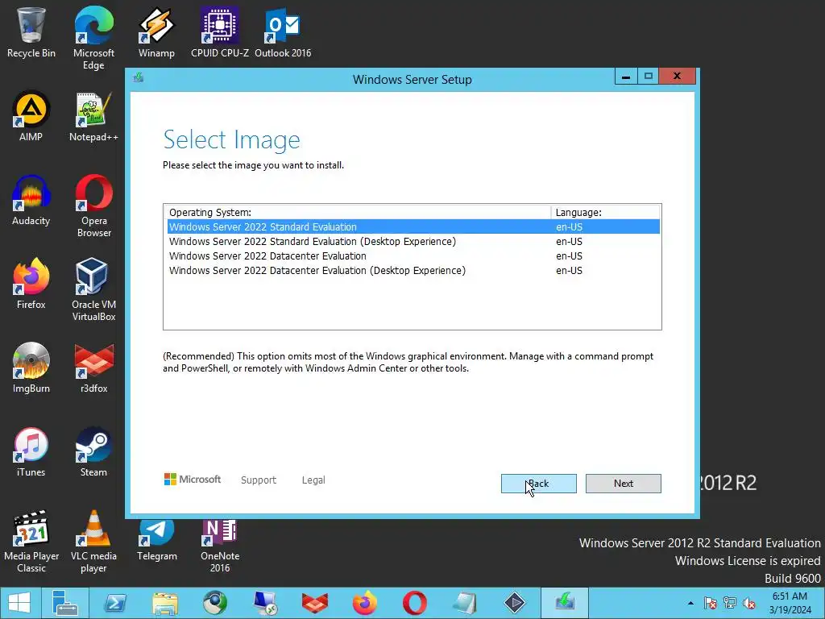Image resolution: width=825 pixels, height=619 pixels.
Task: Open Remote Desktop Connection from the taskbar
Action: click(x=264, y=603)
